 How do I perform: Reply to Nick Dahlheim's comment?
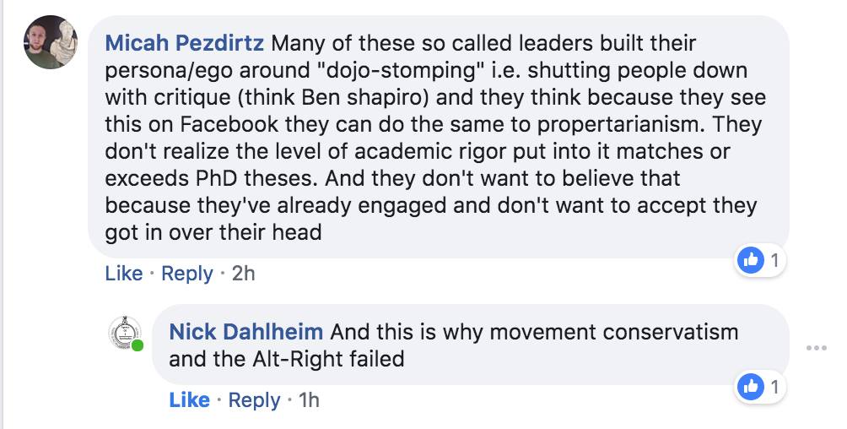click(x=253, y=399)
